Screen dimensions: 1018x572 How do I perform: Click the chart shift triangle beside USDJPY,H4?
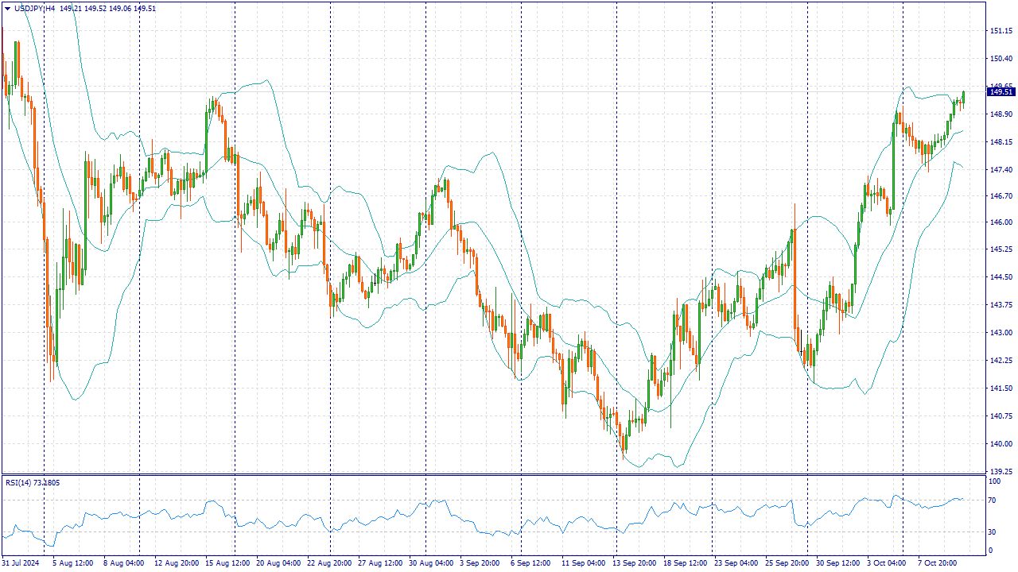7,8
